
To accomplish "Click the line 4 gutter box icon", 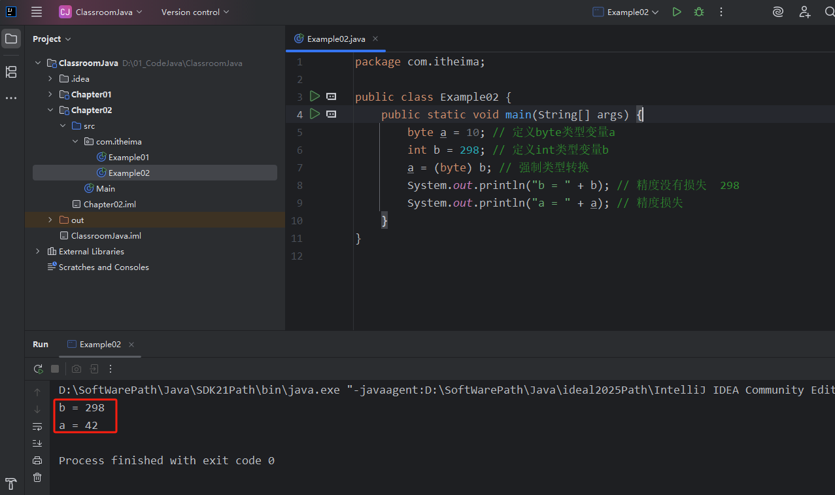I will tap(331, 114).
